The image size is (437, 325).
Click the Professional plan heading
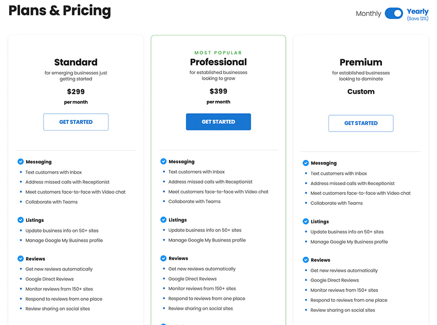(x=219, y=62)
